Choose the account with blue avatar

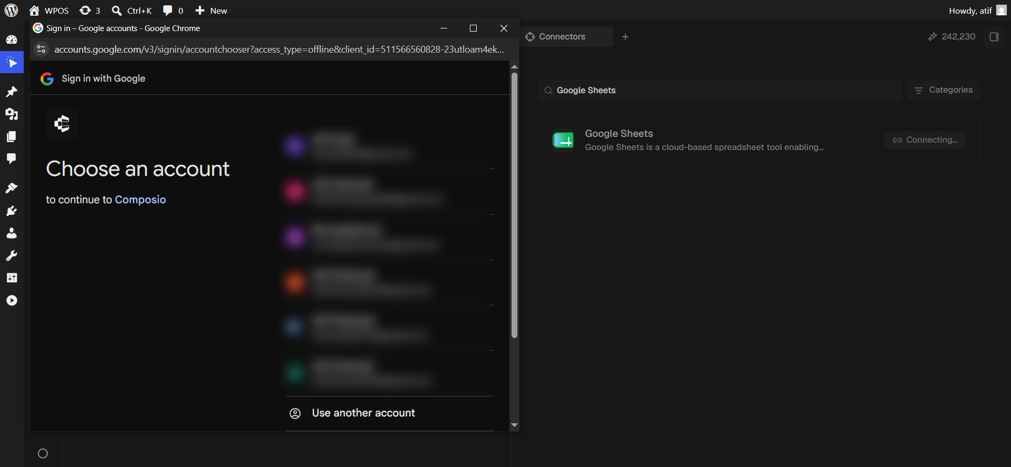coord(390,327)
